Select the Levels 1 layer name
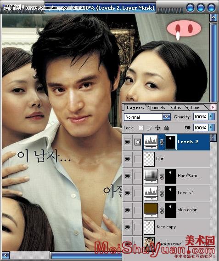This screenshot has width=219, height=261. [x=185, y=193]
